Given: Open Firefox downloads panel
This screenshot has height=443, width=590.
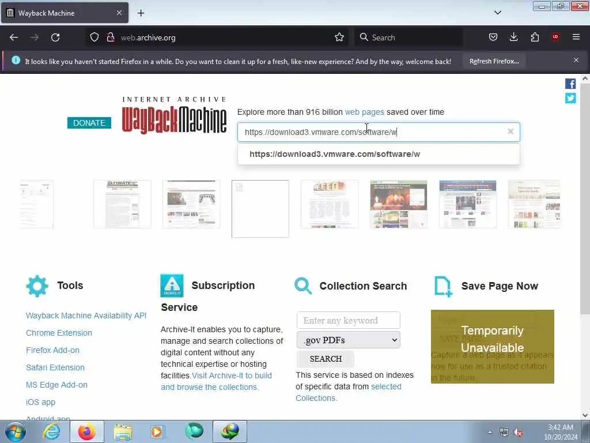Looking at the screenshot, I should pos(513,37).
